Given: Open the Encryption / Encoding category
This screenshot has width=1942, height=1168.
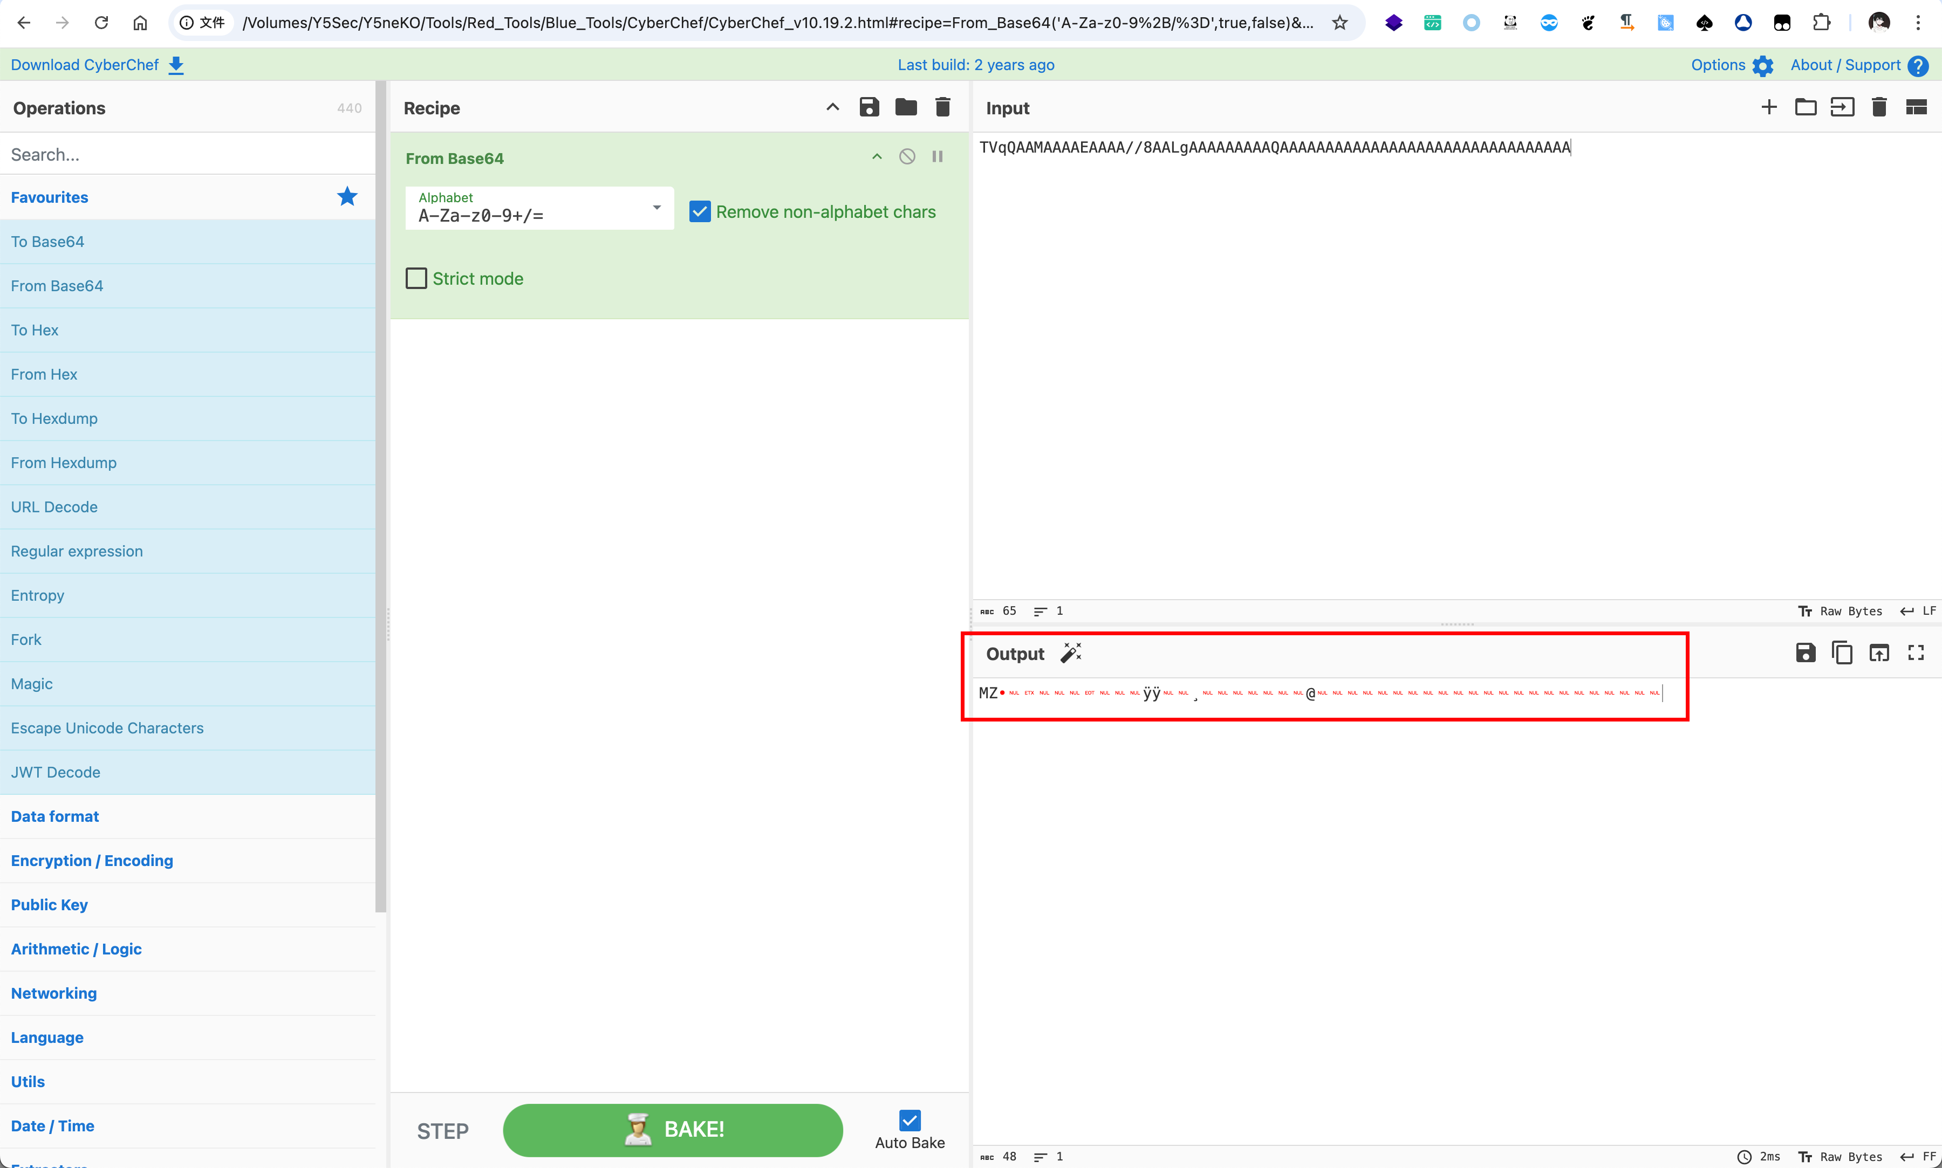Looking at the screenshot, I should [92, 860].
